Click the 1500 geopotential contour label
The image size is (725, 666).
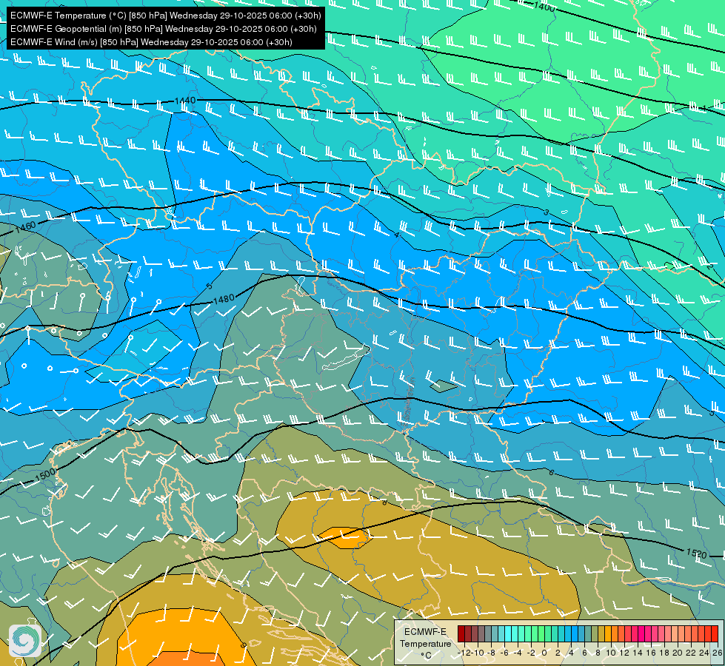[45, 474]
